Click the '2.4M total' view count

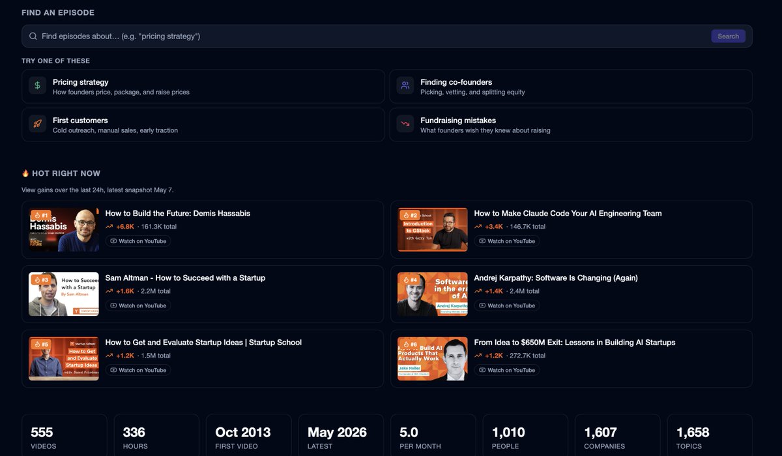coord(525,291)
